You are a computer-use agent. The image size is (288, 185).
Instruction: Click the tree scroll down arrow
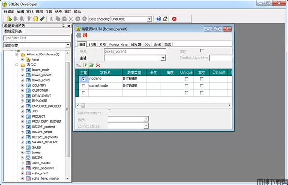[x=67, y=178]
